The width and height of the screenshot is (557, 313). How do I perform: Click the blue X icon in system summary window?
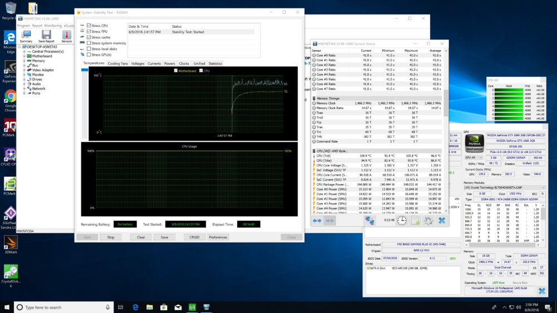tap(542, 291)
